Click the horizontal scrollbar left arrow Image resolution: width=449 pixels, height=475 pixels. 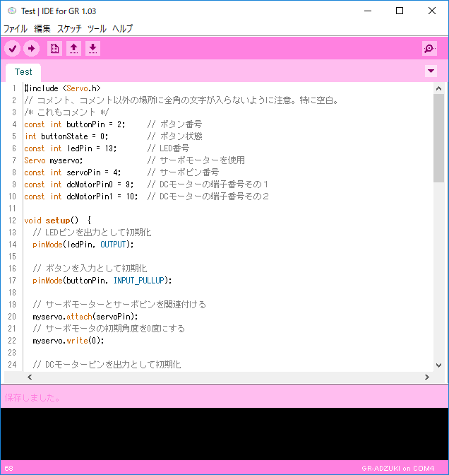coord(30,377)
